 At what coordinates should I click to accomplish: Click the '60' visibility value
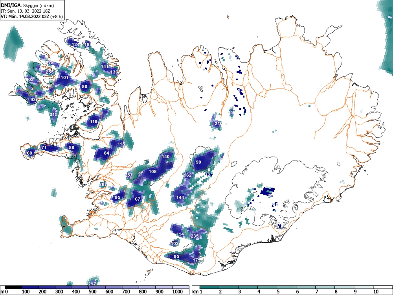[29, 153]
